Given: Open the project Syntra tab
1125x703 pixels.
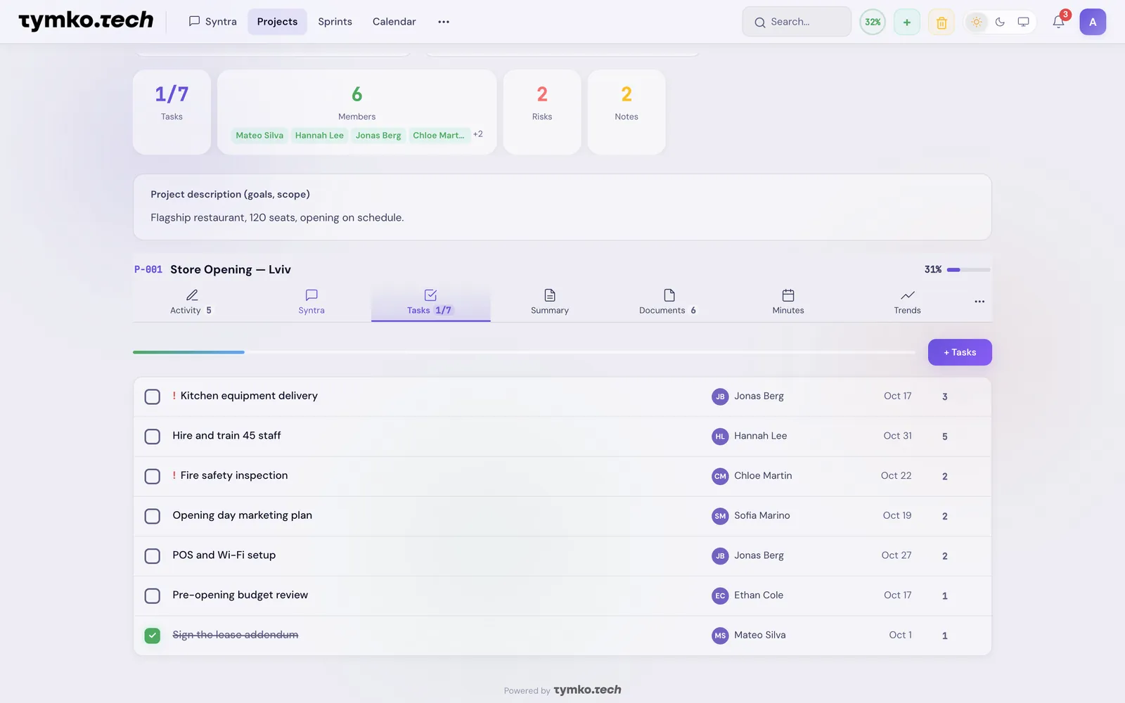Looking at the screenshot, I should click(x=311, y=302).
